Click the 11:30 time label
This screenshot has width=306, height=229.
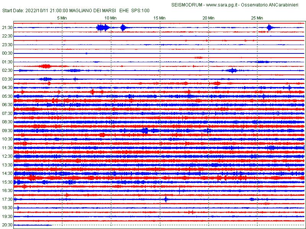click(x=7, y=148)
